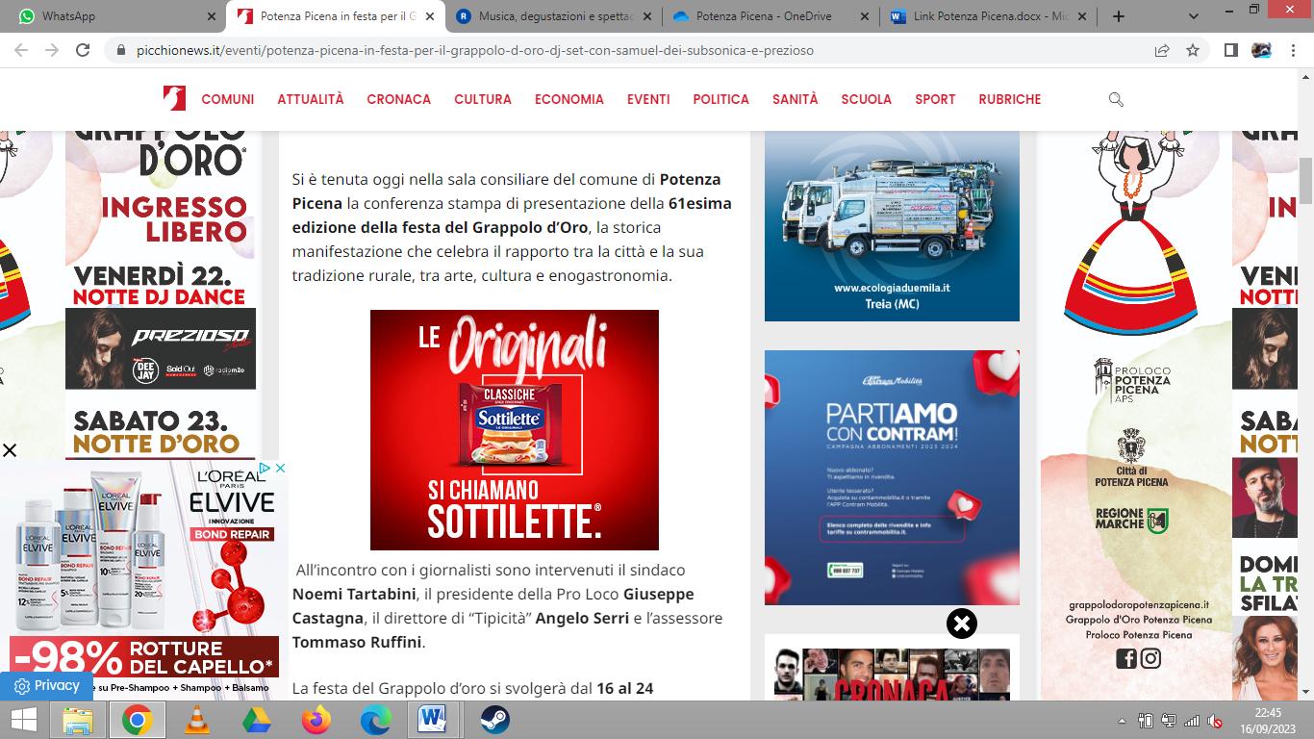Go back with the browser back arrow

point(21,50)
